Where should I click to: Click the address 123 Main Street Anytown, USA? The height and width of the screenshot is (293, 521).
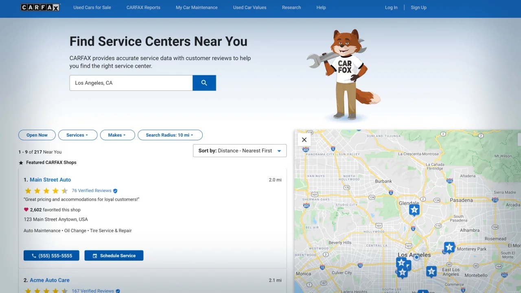56,219
